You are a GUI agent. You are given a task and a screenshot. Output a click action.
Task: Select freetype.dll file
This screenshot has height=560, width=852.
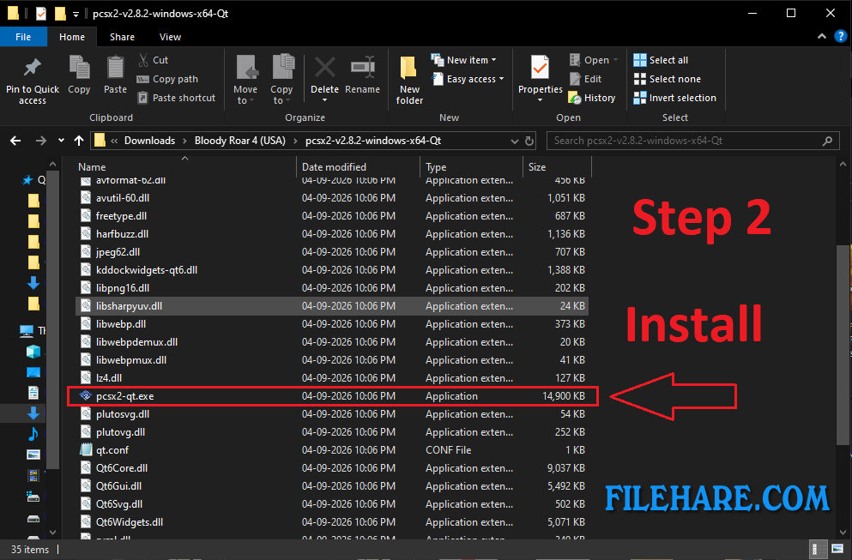click(332, 215)
